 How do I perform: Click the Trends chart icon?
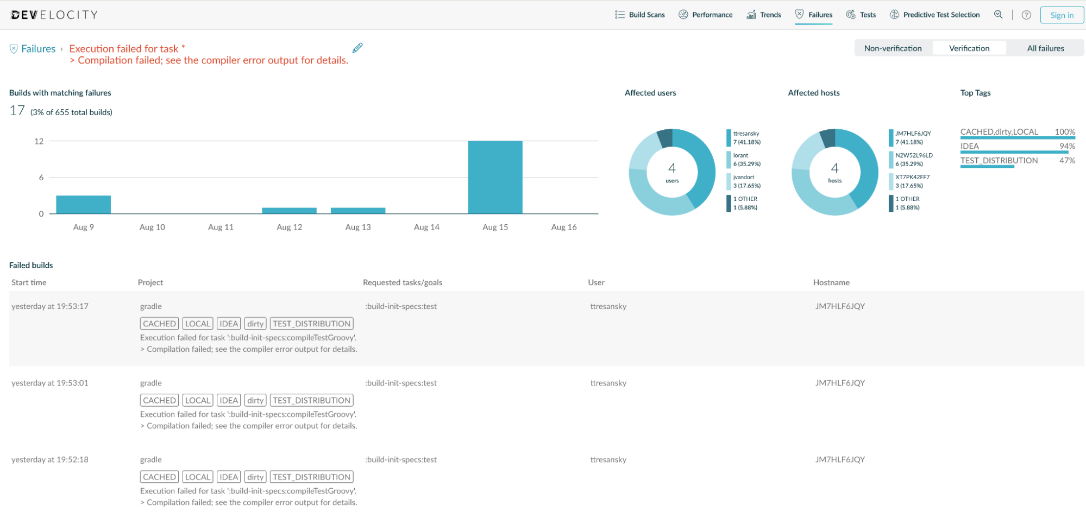pyautogui.click(x=751, y=15)
